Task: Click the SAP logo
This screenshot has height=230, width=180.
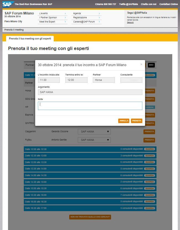Action: (x=8, y=4)
